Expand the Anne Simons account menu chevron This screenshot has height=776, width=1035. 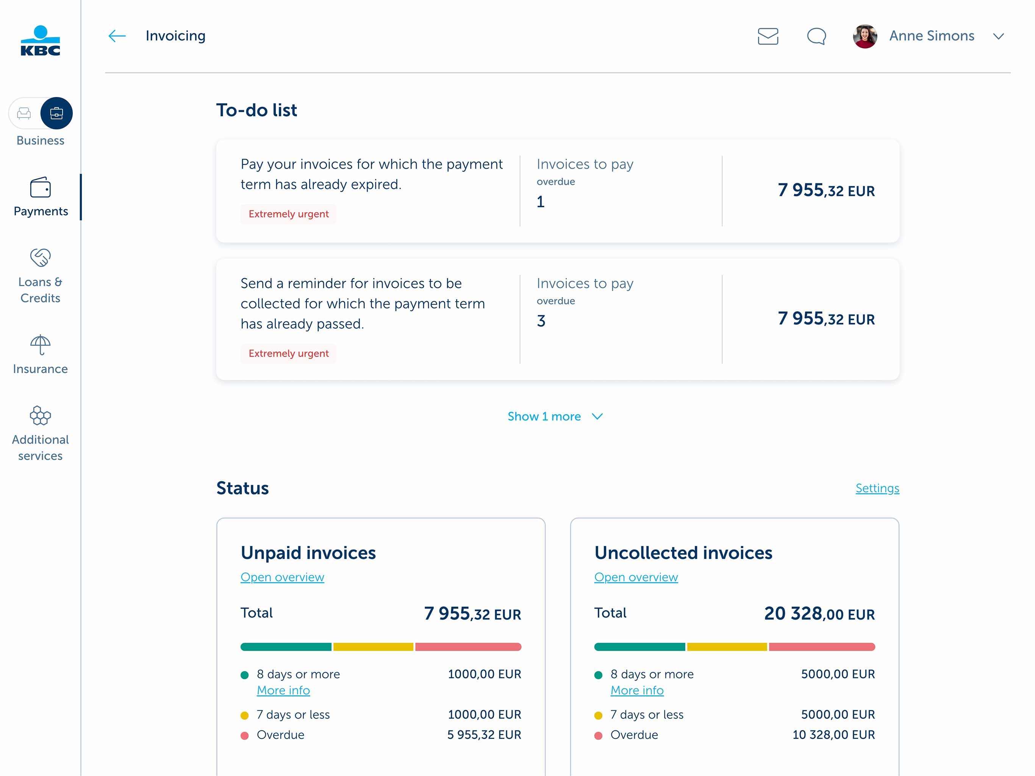pyautogui.click(x=999, y=36)
